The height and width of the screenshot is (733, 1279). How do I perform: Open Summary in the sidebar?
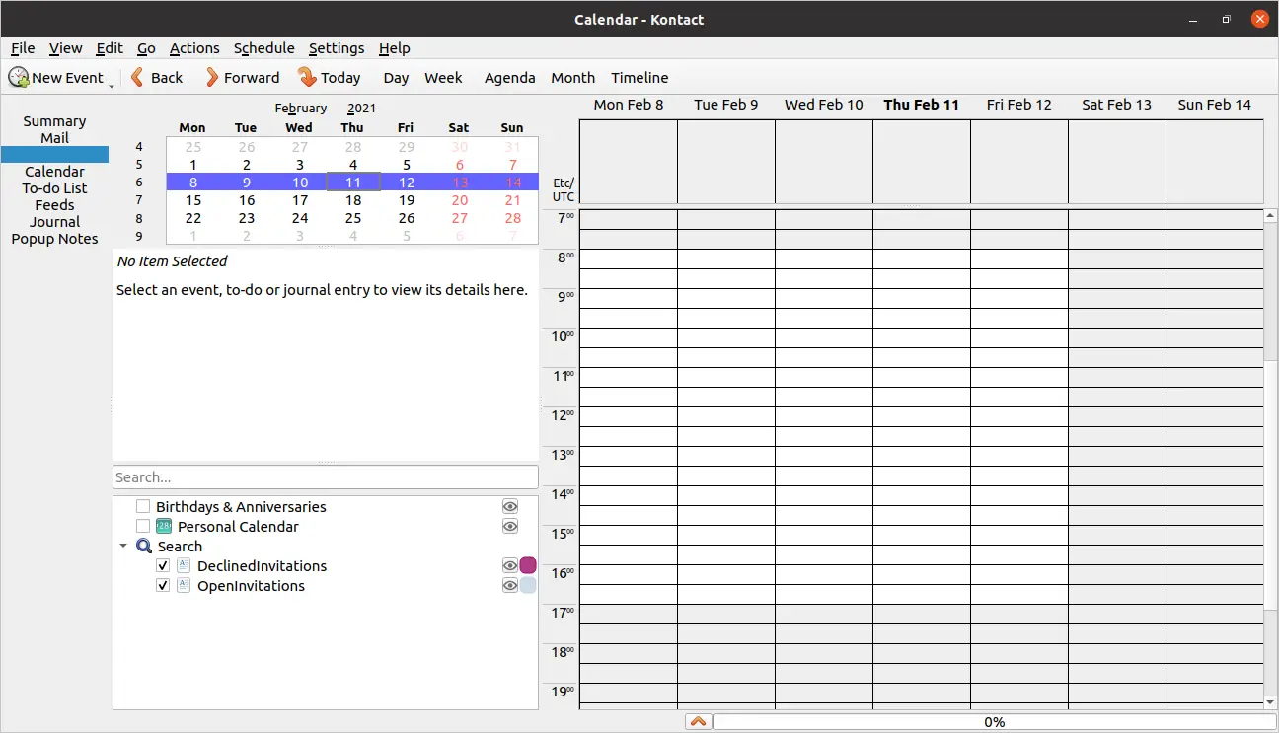54,121
